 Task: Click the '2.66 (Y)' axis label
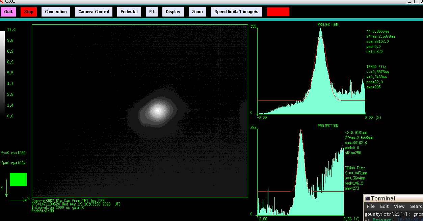click(x=351, y=219)
